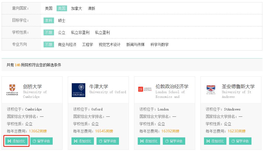Click the 该校位于: Cambridge location line
Viewport: 264px width, 151px height.
pos(24,109)
